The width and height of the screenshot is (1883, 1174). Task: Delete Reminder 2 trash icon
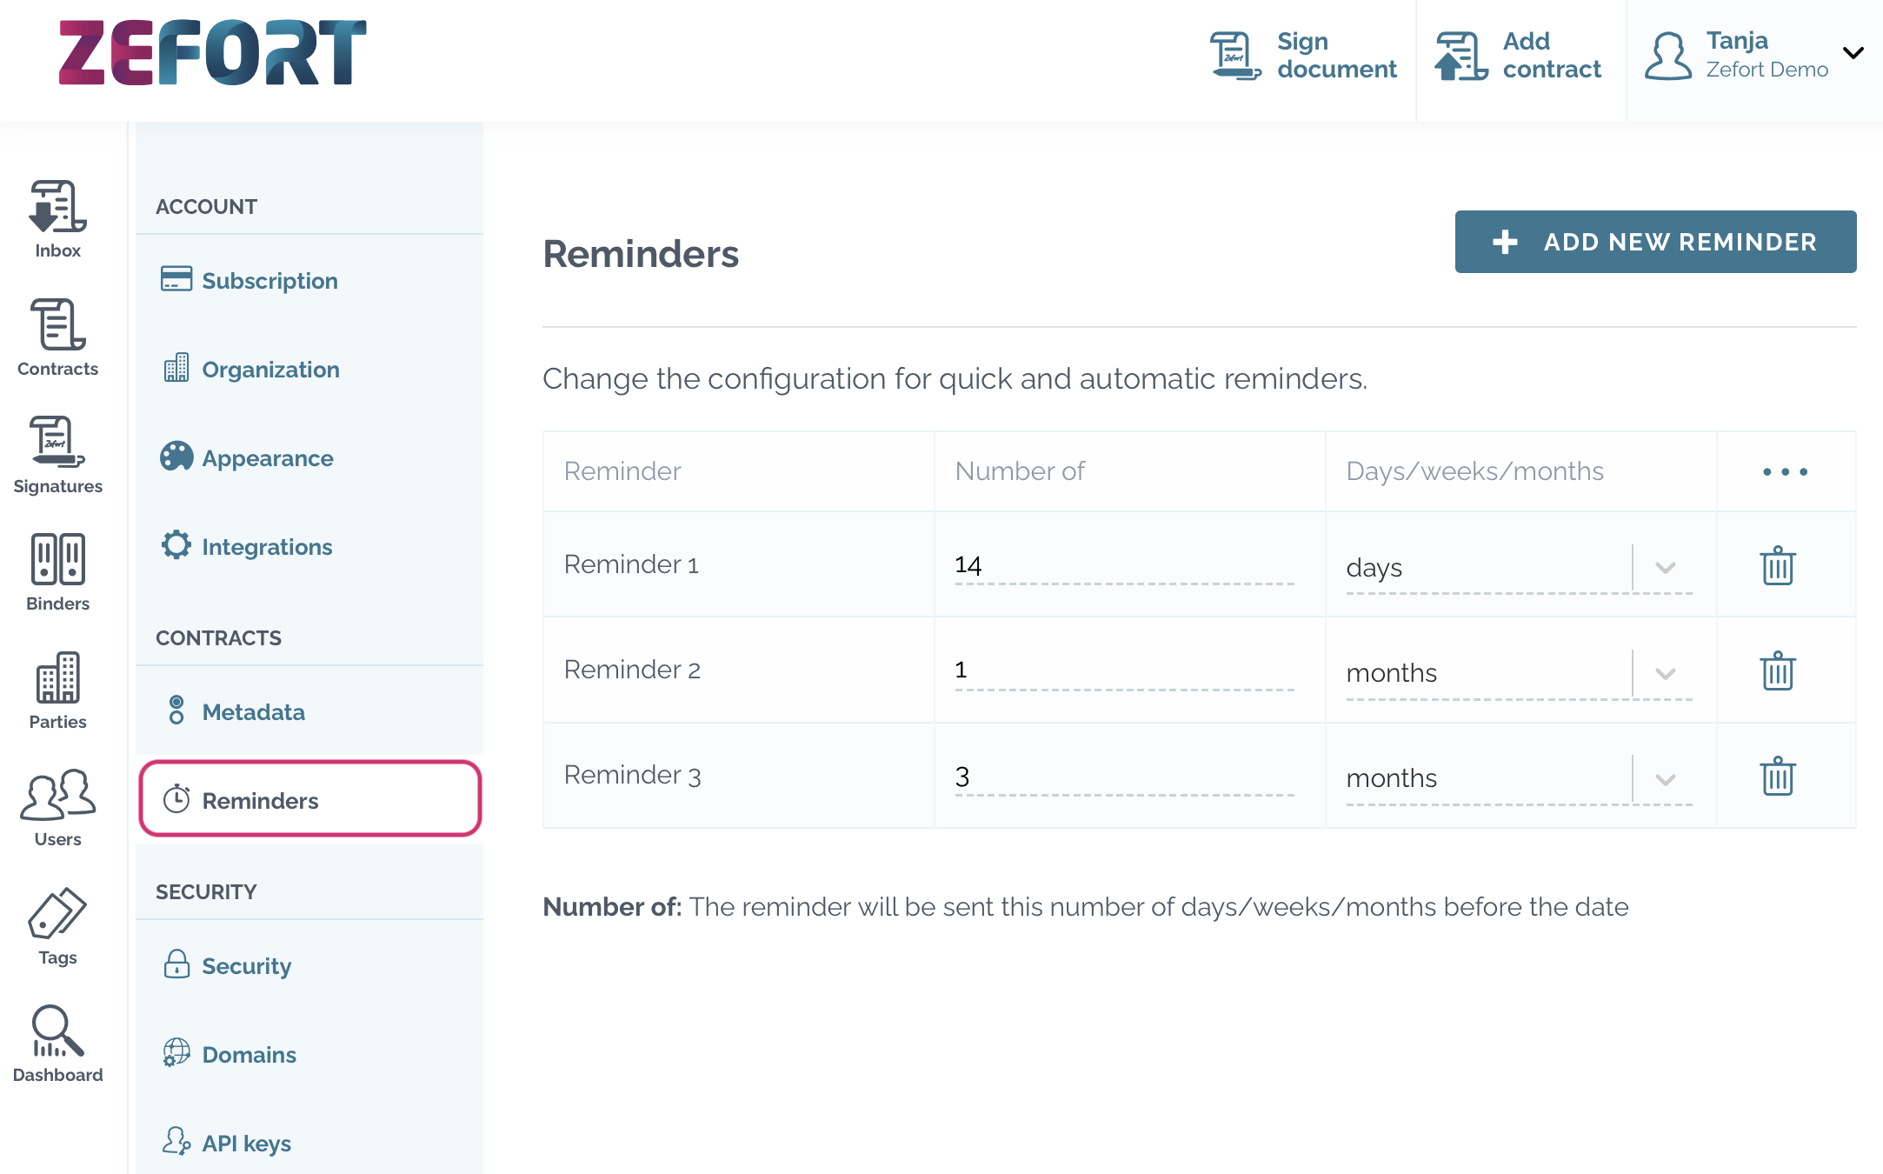tap(1778, 670)
